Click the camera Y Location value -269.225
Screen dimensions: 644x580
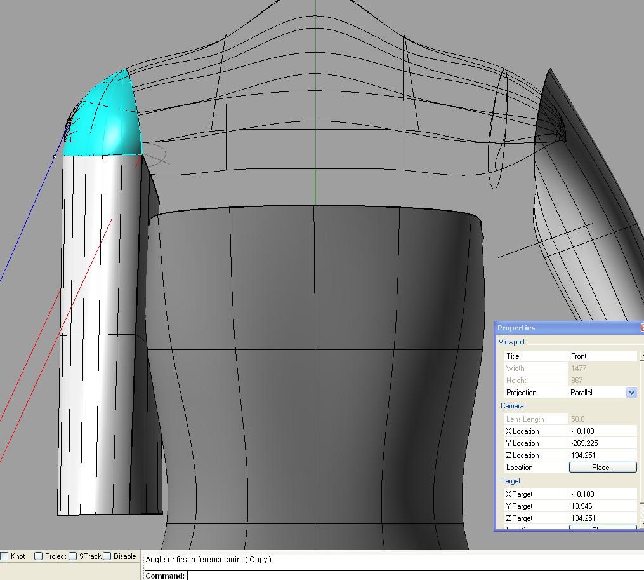tap(601, 443)
